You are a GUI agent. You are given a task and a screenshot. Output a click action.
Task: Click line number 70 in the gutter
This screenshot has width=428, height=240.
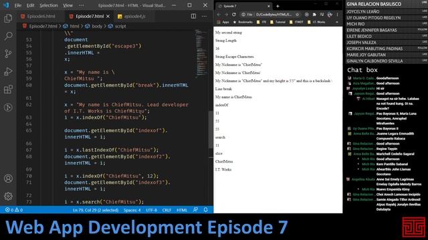coord(29,176)
